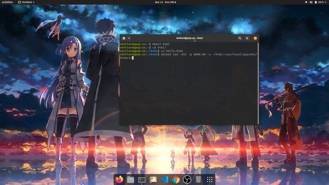
Task: Launch Visual Studio Code from the dock
Action: 164,179
